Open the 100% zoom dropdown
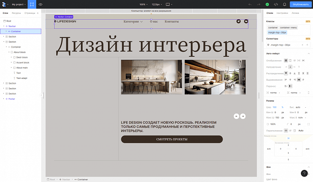Image resolution: width=313 pixels, height=182 pixels. 143,5
